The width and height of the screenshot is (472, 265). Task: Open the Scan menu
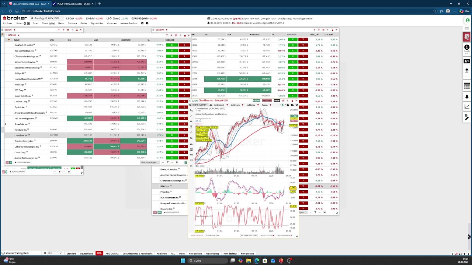coord(35,23)
